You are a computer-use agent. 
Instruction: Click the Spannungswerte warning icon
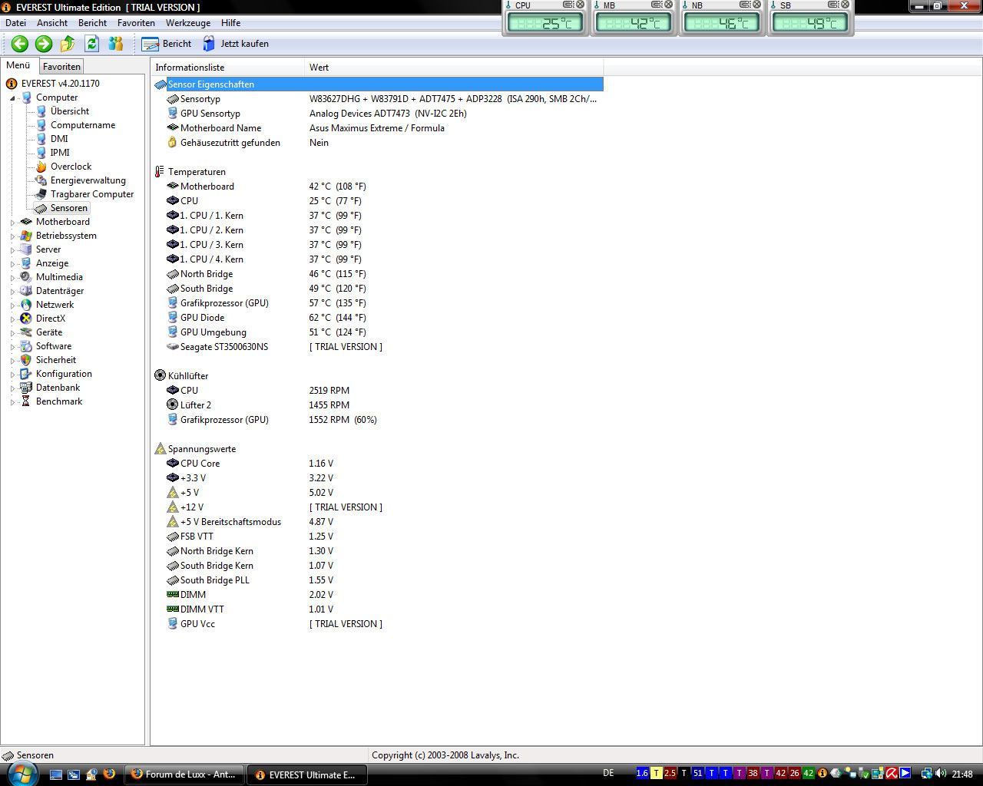click(x=160, y=449)
